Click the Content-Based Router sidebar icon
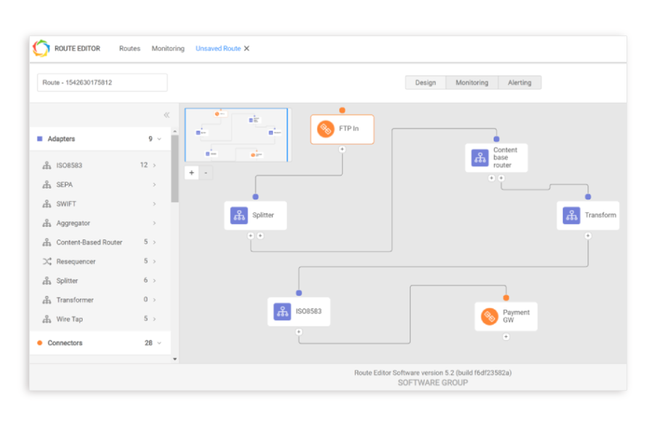This screenshot has width=657, height=435. [x=46, y=242]
